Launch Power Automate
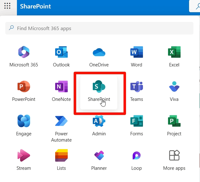The height and width of the screenshot is (182, 200). [x=61, y=128]
